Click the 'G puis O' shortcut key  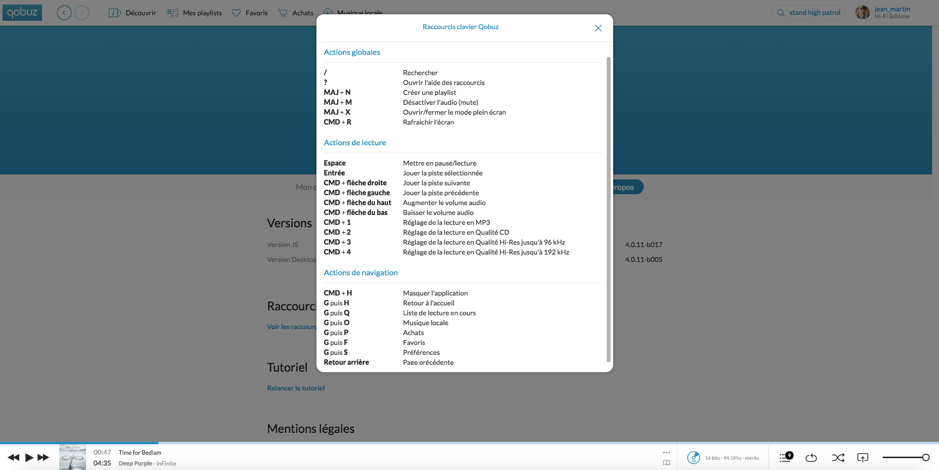point(337,323)
